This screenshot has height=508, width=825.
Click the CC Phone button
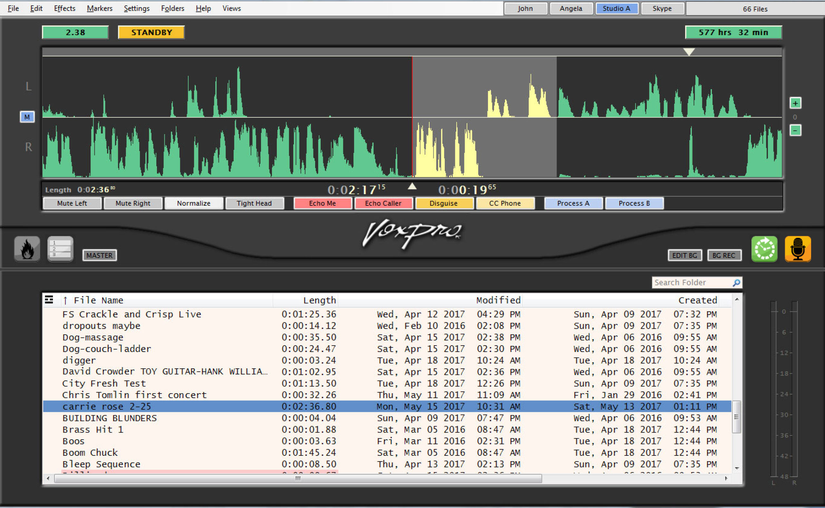click(x=505, y=203)
